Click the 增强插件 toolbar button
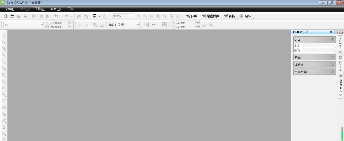 pos(210,16)
